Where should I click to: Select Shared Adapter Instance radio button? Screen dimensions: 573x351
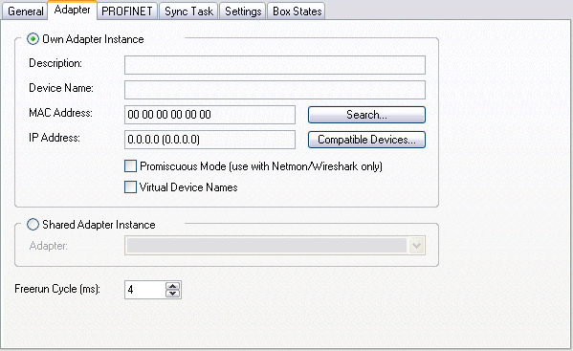(x=33, y=224)
